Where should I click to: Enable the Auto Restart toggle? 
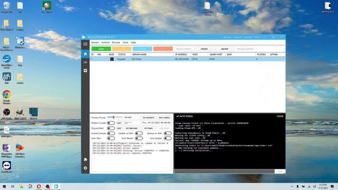coord(139,138)
